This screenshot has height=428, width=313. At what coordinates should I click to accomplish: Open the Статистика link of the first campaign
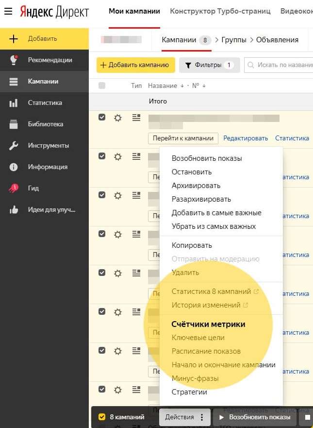click(x=292, y=138)
